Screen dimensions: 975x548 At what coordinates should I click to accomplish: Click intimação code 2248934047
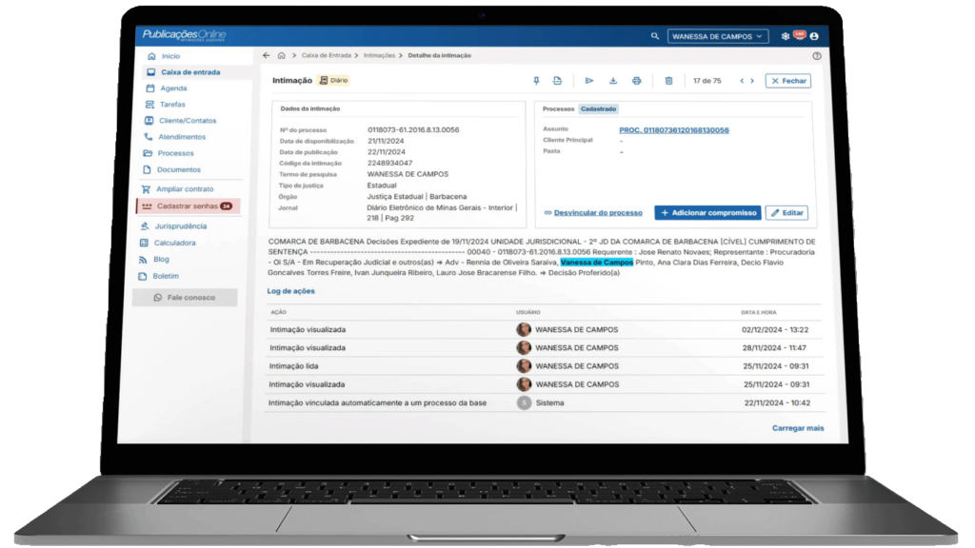pyautogui.click(x=389, y=164)
